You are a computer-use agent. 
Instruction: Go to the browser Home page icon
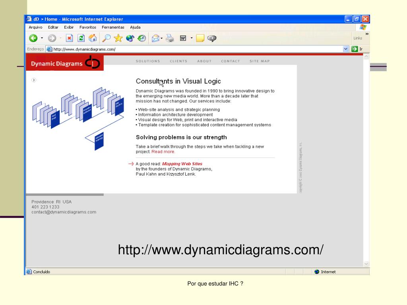pyautogui.click(x=93, y=38)
